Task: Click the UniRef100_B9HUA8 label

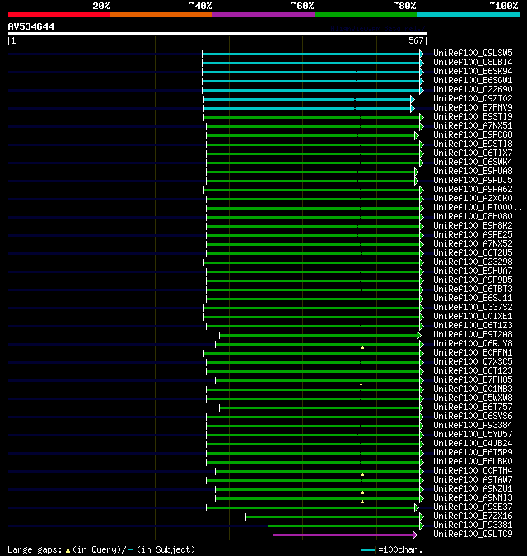Action: (473, 172)
